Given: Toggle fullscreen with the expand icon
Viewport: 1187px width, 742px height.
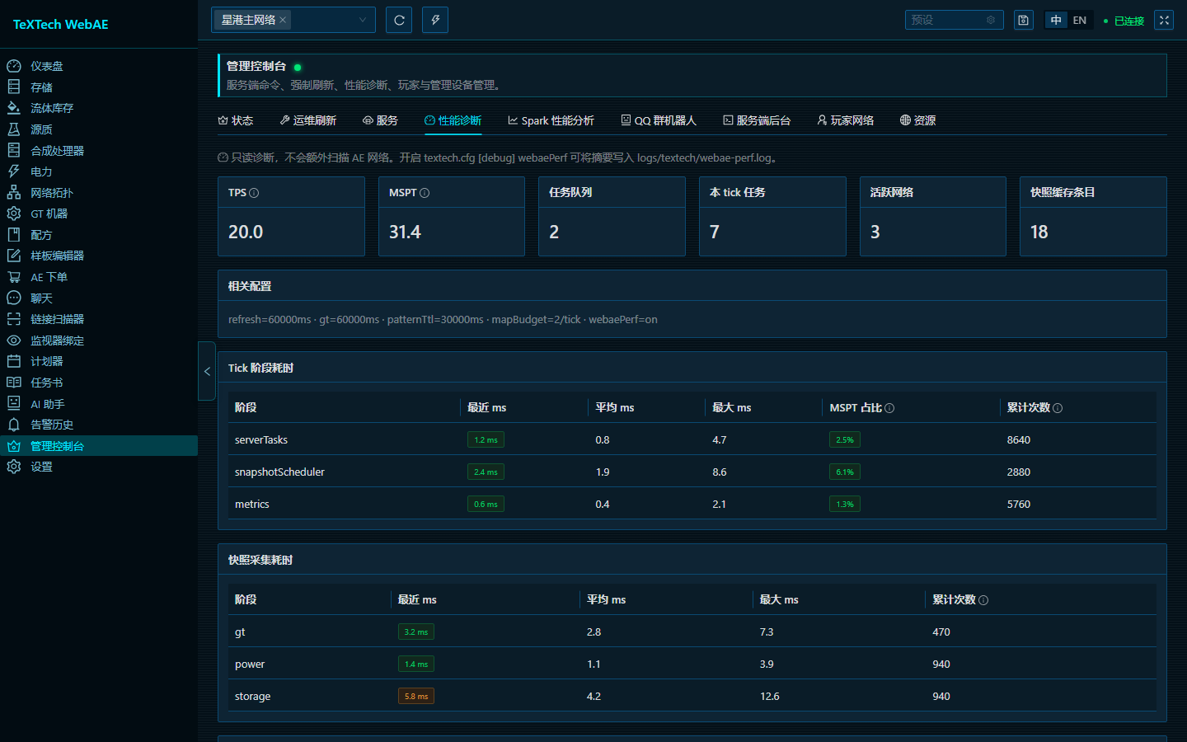Looking at the screenshot, I should pos(1164,20).
